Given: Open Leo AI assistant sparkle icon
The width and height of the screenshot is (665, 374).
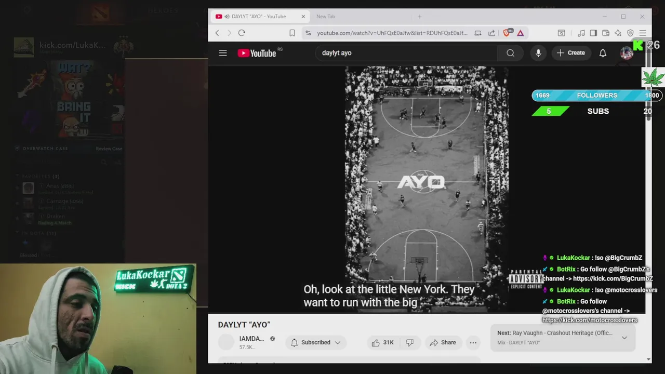Looking at the screenshot, I should pyautogui.click(x=618, y=33).
